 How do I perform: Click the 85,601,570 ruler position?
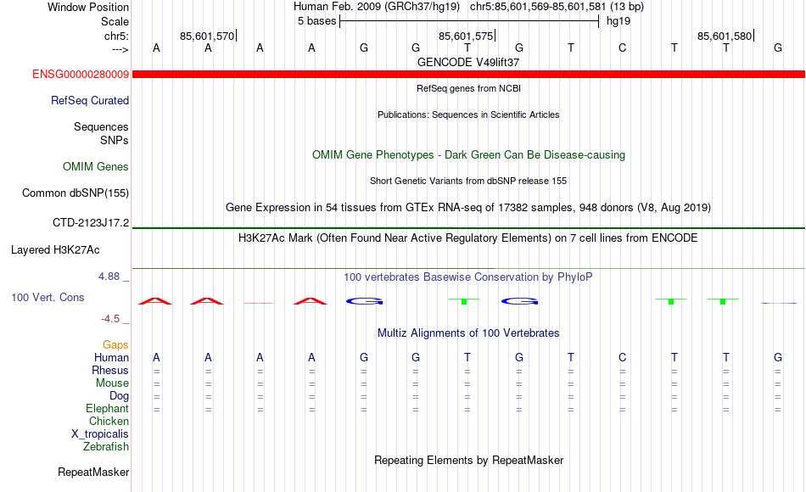coord(207,36)
